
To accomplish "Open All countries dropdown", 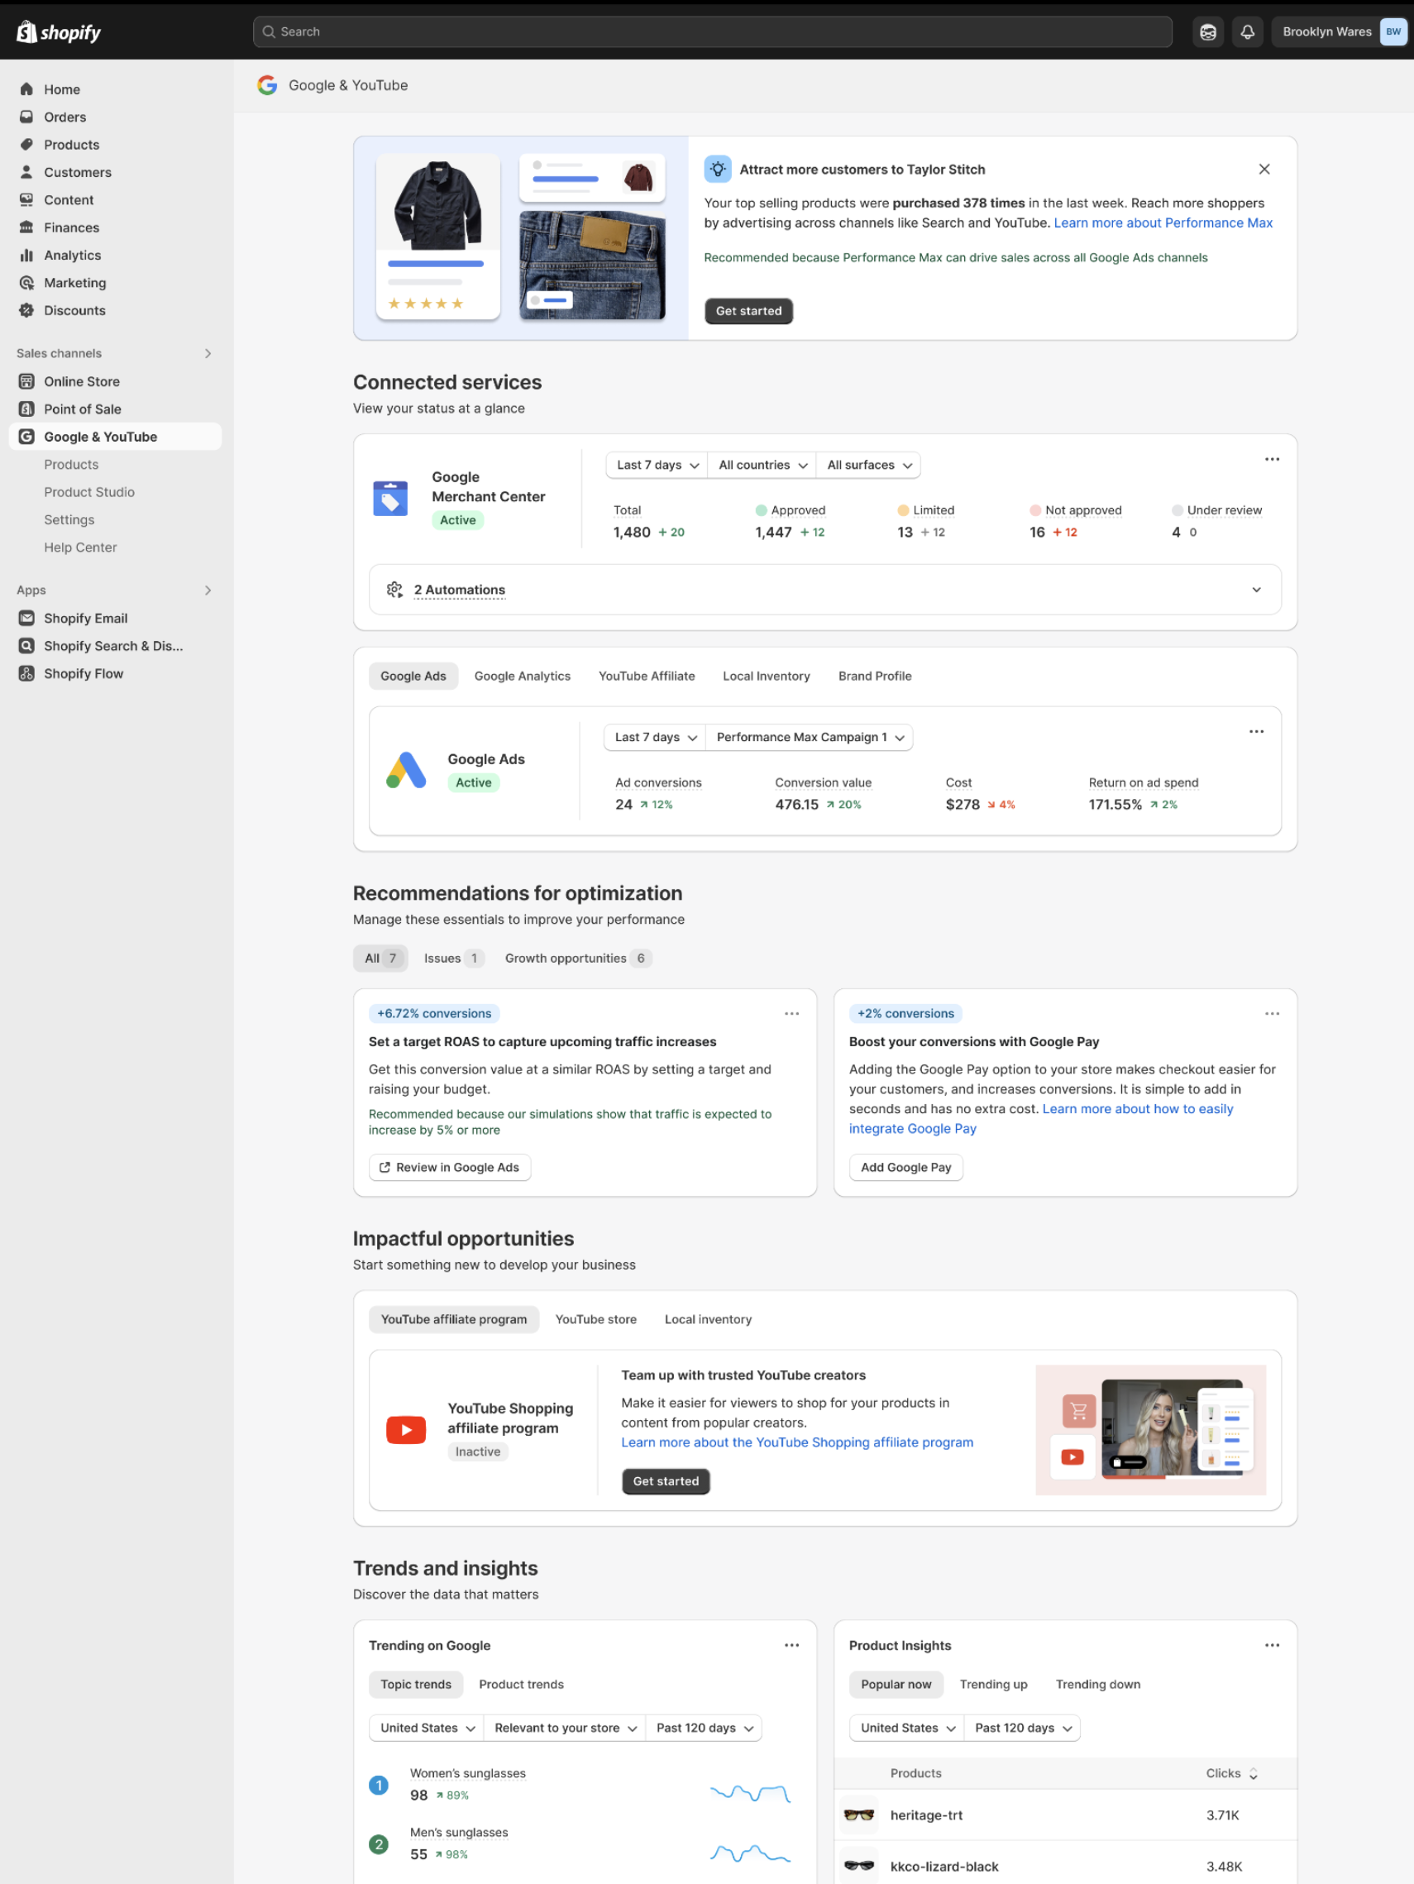I will [762, 465].
